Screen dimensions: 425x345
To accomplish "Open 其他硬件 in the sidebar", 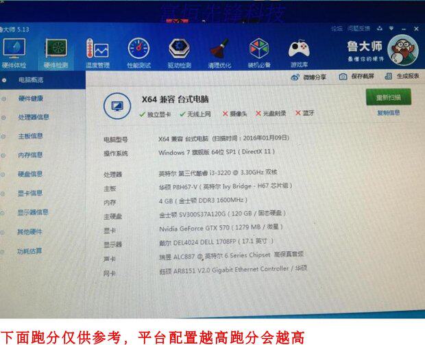I will click(x=29, y=232).
